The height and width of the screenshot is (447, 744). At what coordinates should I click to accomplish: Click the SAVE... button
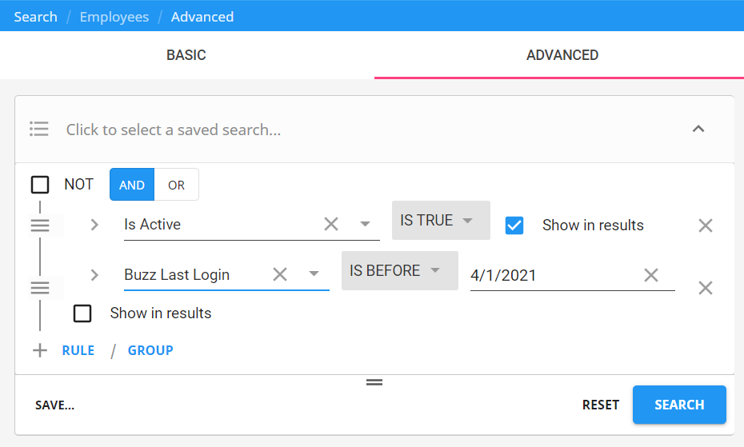(x=54, y=405)
